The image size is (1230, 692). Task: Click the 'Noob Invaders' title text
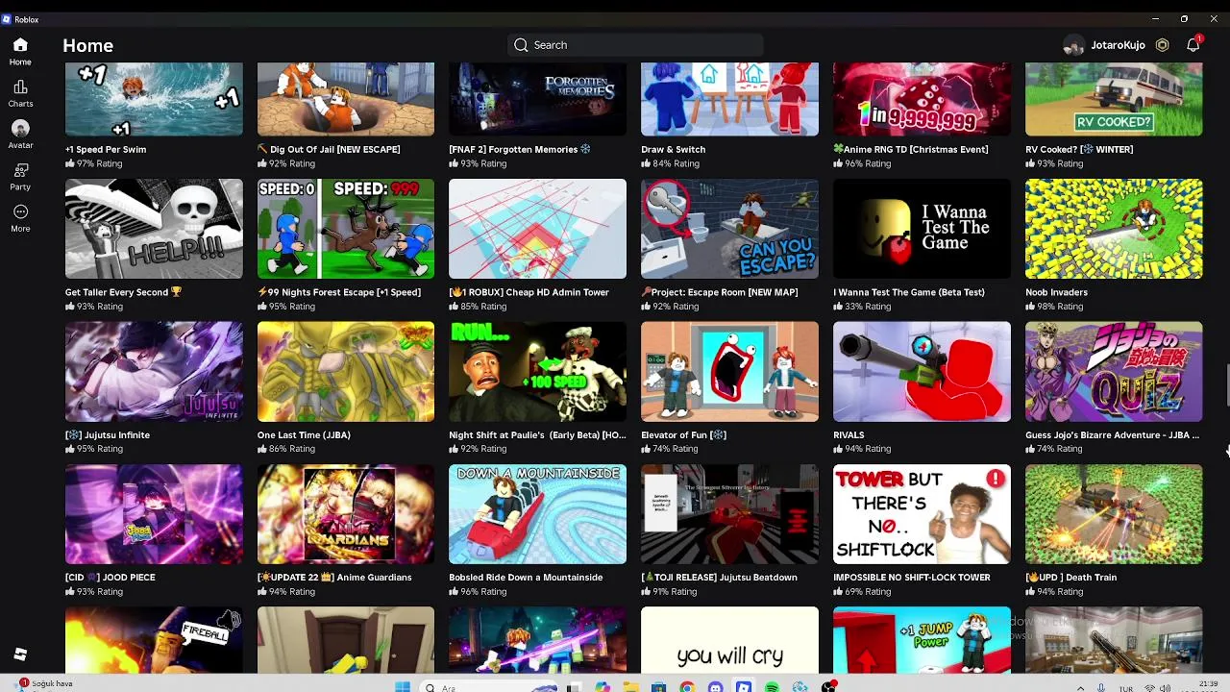tap(1056, 292)
